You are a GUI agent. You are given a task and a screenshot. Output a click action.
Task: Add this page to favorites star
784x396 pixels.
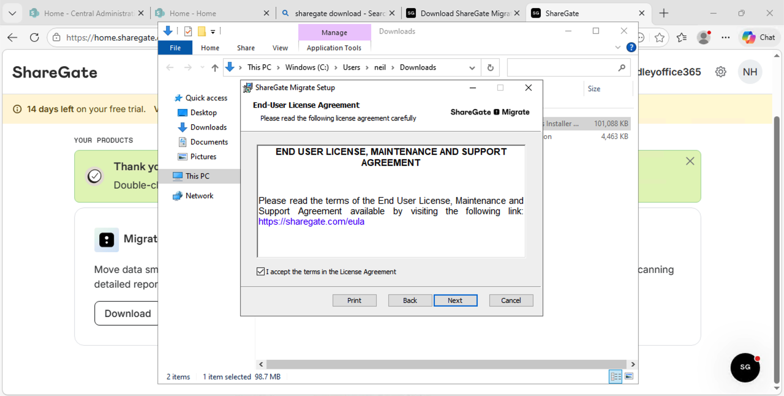coord(660,37)
